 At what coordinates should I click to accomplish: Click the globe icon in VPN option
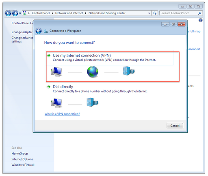[x=93, y=72]
